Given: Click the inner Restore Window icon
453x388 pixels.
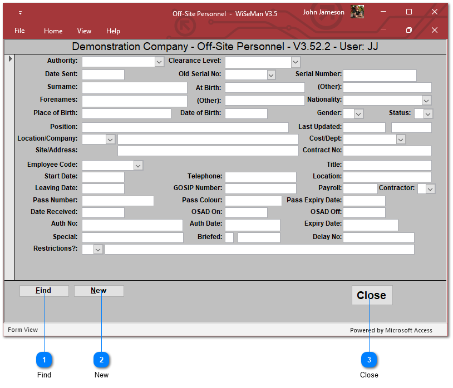Looking at the screenshot, I should (409, 30).
